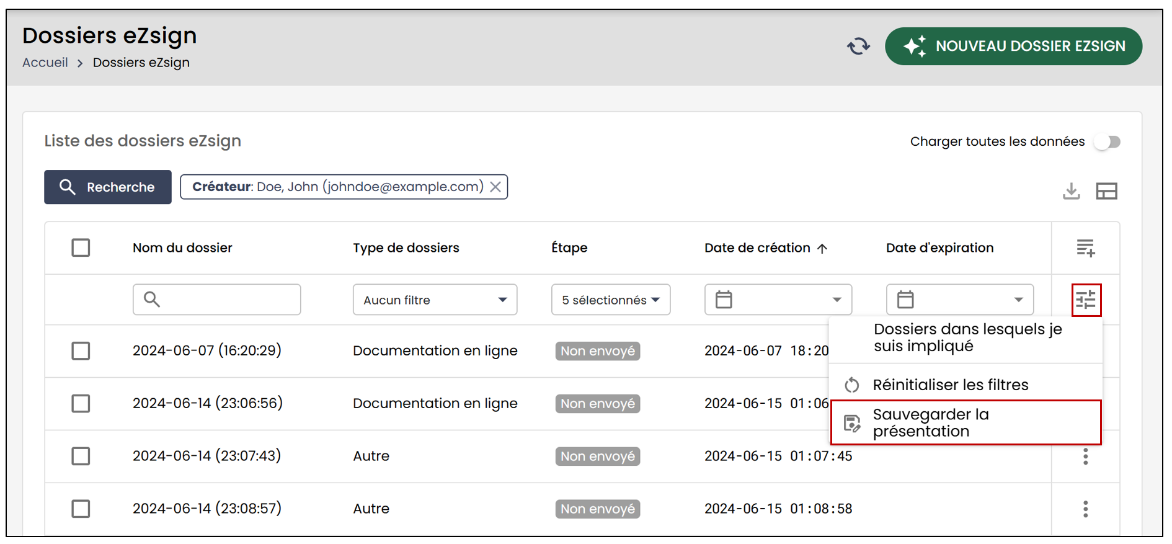Expand the Date d'expiration filter dropdown
The width and height of the screenshot is (1172, 544).
click(959, 300)
